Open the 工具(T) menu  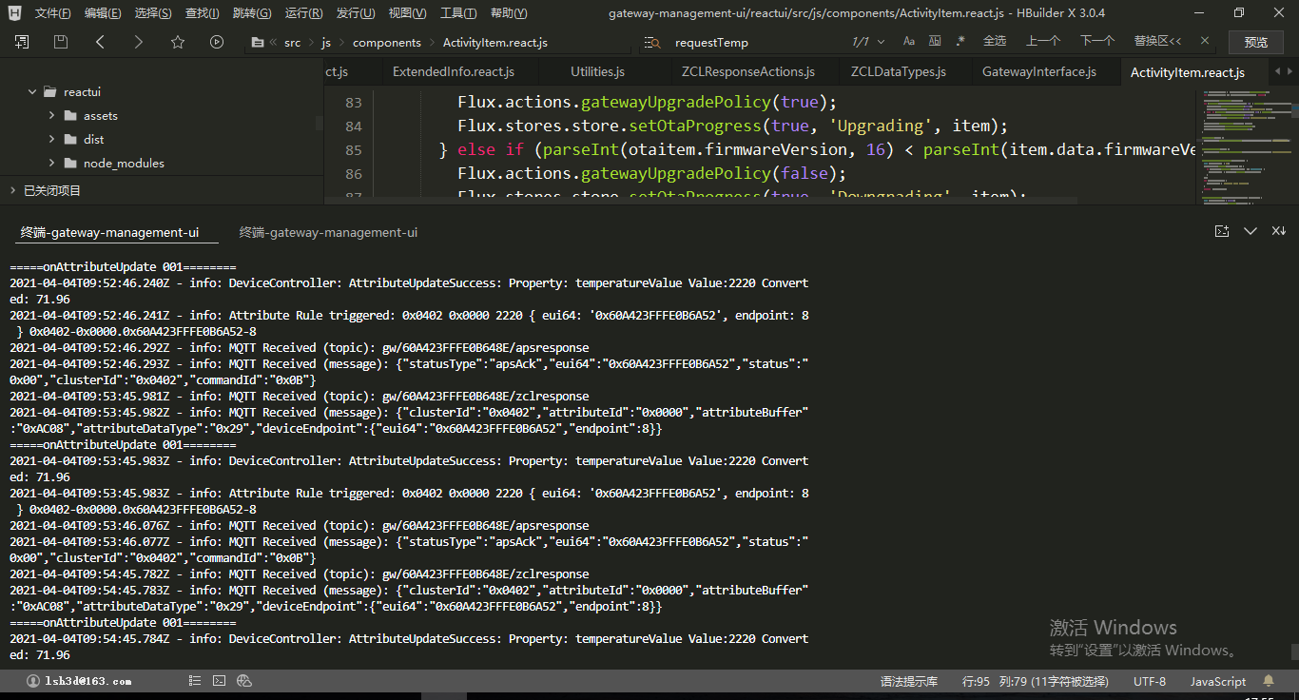point(458,13)
